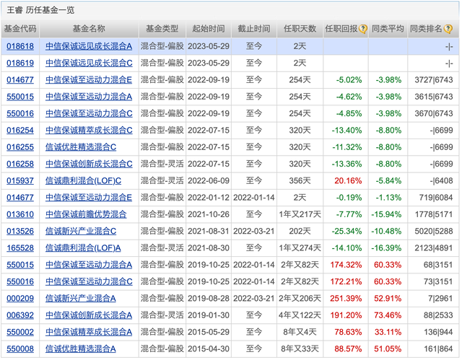Click the help icon beside 任职回报 header
This screenshot has height=360, width=462.
point(363,29)
